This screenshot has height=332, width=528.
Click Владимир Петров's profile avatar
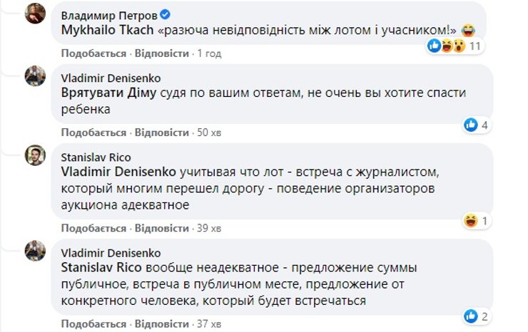(x=36, y=12)
